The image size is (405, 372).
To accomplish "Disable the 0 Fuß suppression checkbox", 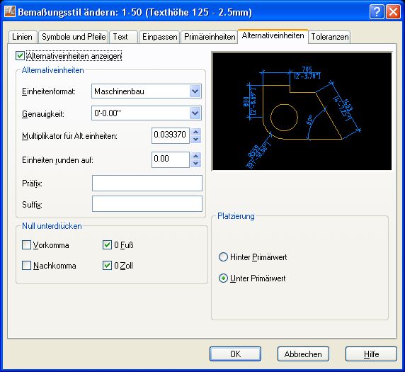I will tap(107, 245).
